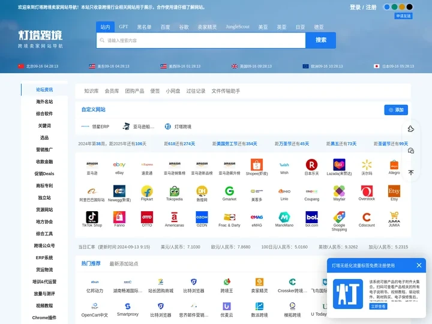Click the 添加 add-site button
This screenshot has width=432, height=324.
396,110
